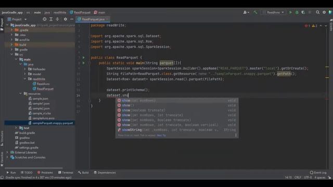This screenshot has height=187, width=333.
Task: Click Next Tip link in completion popup
Action: 161,135
